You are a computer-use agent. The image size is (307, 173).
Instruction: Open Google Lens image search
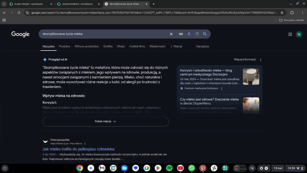click(197, 34)
